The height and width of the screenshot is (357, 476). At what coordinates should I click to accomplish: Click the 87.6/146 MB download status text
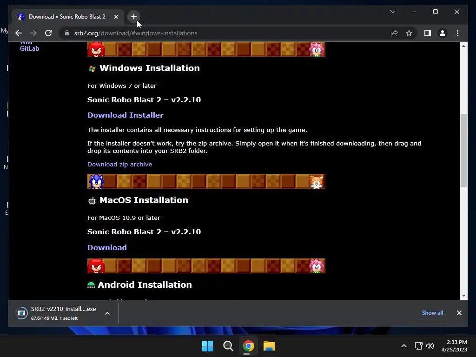click(x=54, y=318)
